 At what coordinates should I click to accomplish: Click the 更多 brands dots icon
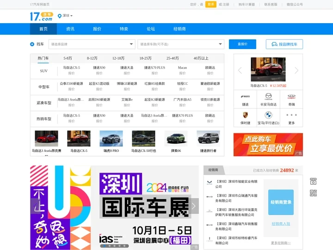pos(291,115)
